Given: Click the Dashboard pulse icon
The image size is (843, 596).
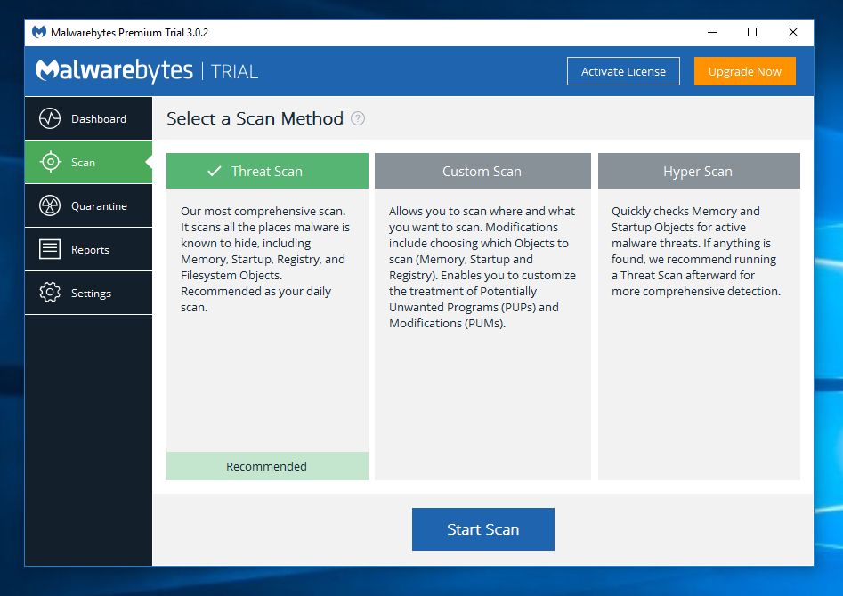Looking at the screenshot, I should pos(50,118).
